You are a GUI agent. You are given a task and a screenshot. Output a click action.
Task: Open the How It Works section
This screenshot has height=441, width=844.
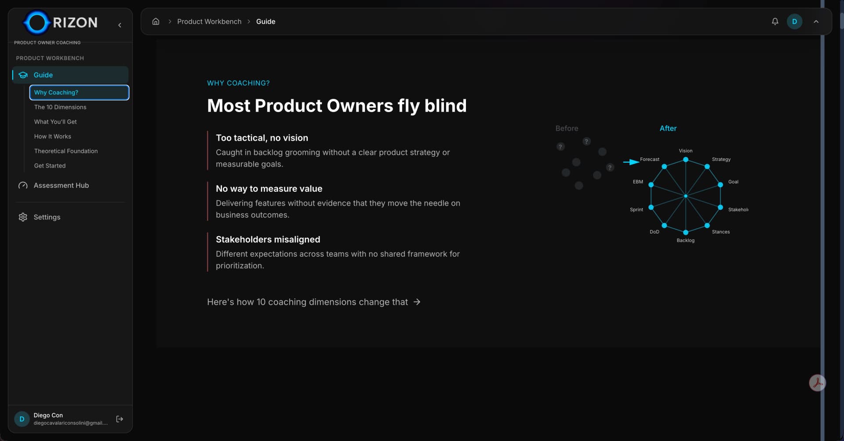click(53, 136)
